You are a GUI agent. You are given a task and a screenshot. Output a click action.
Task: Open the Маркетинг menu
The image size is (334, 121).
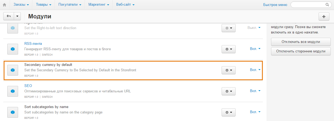(x=99, y=5)
